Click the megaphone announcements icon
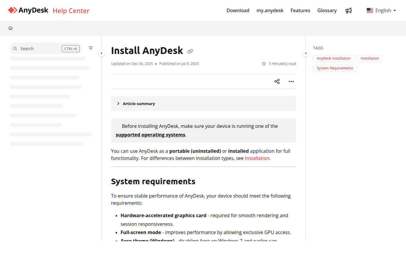The height and width of the screenshot is (267, 406). pyautogui.click(x=348, y=11)
